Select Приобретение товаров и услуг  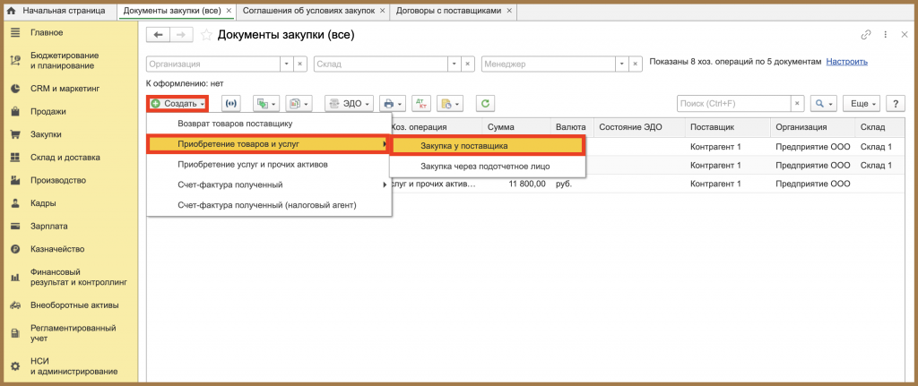coord(269,144)
